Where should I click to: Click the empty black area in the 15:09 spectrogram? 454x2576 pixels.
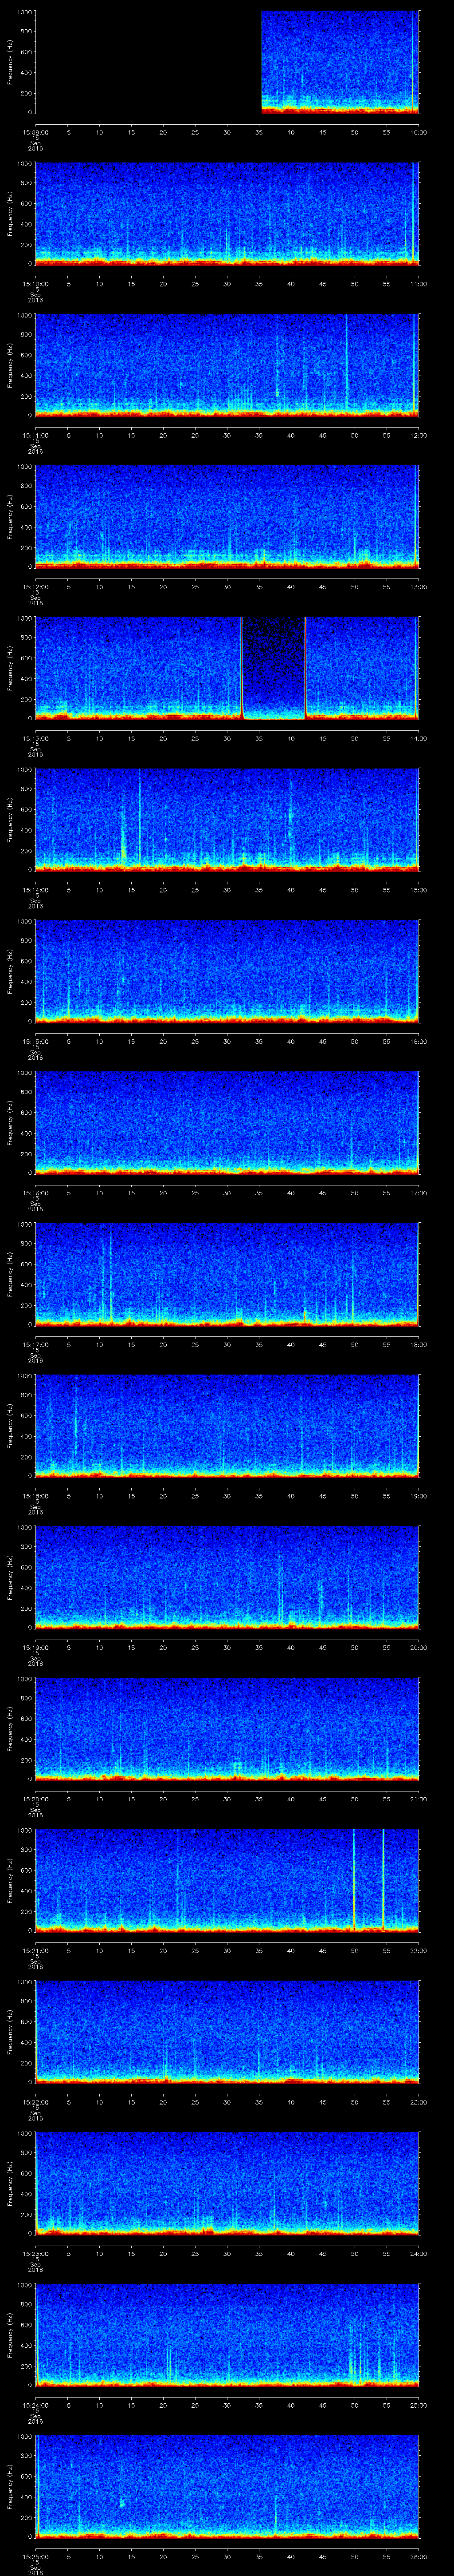[x=148, y=62]
